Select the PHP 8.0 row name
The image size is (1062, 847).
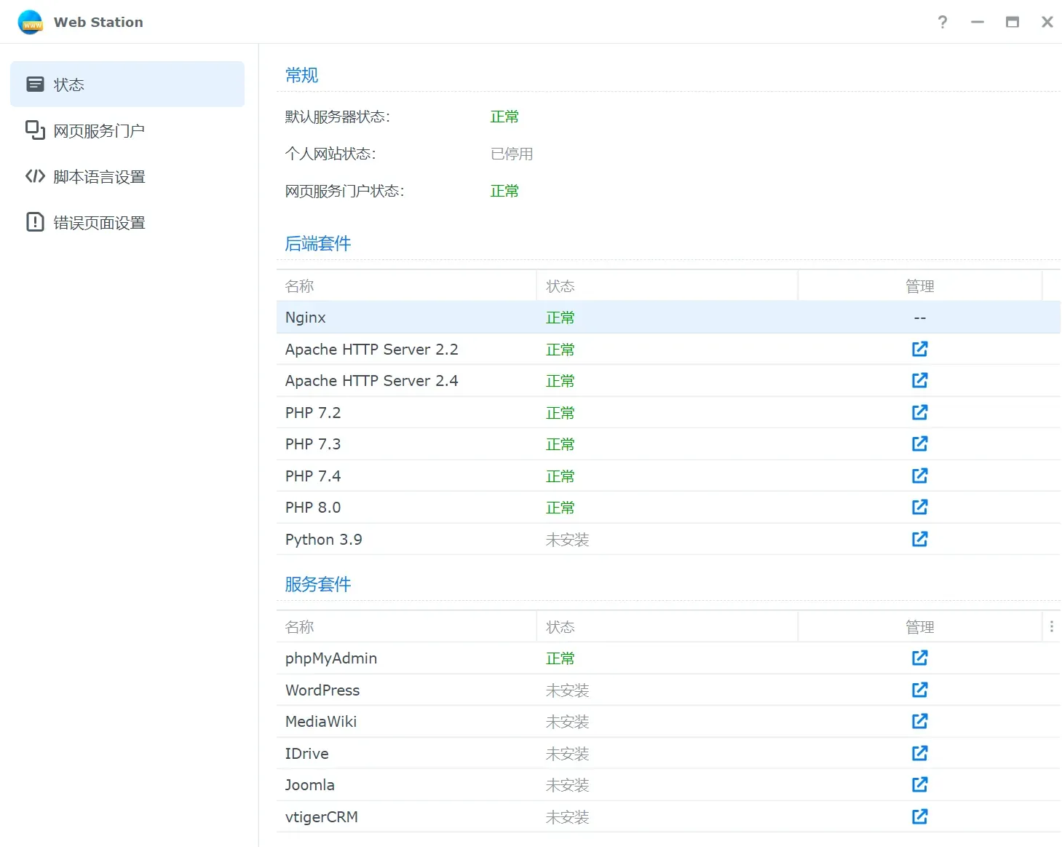(x=313, y=508)
